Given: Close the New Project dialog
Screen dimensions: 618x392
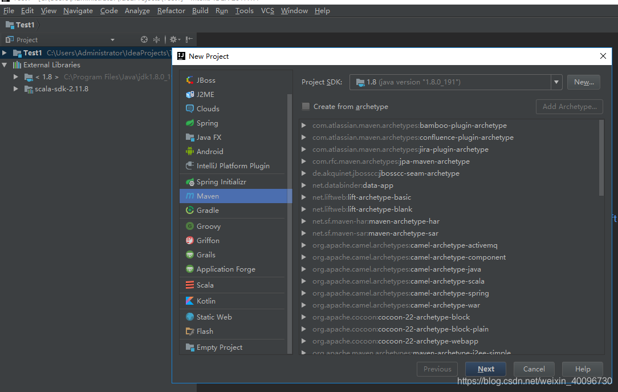Looking at the screenshot, I should click(x=603, y=56).
